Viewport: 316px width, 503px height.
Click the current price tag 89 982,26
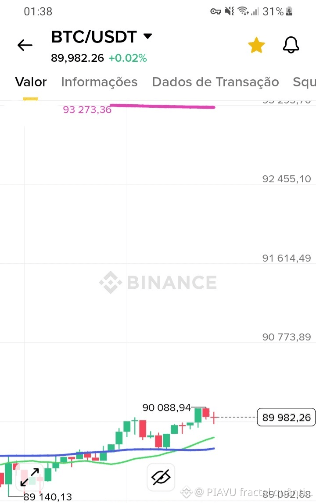tap(286, 418)
